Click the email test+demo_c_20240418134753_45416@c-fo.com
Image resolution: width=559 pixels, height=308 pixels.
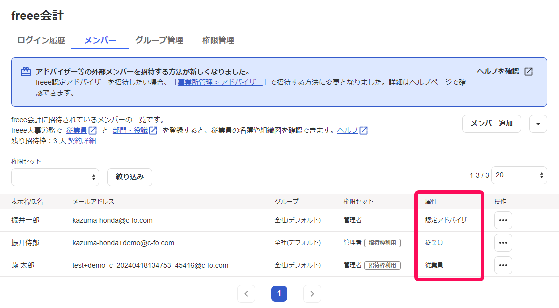[x=150, y=265]
